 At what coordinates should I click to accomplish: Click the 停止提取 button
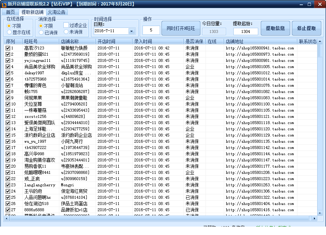(307, 28)
